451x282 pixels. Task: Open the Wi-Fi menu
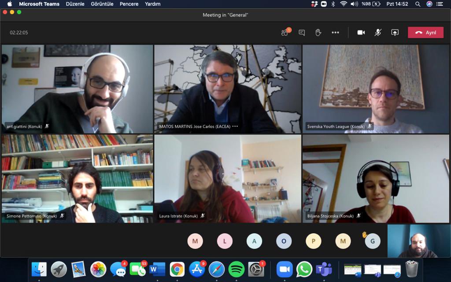(343, 4)
